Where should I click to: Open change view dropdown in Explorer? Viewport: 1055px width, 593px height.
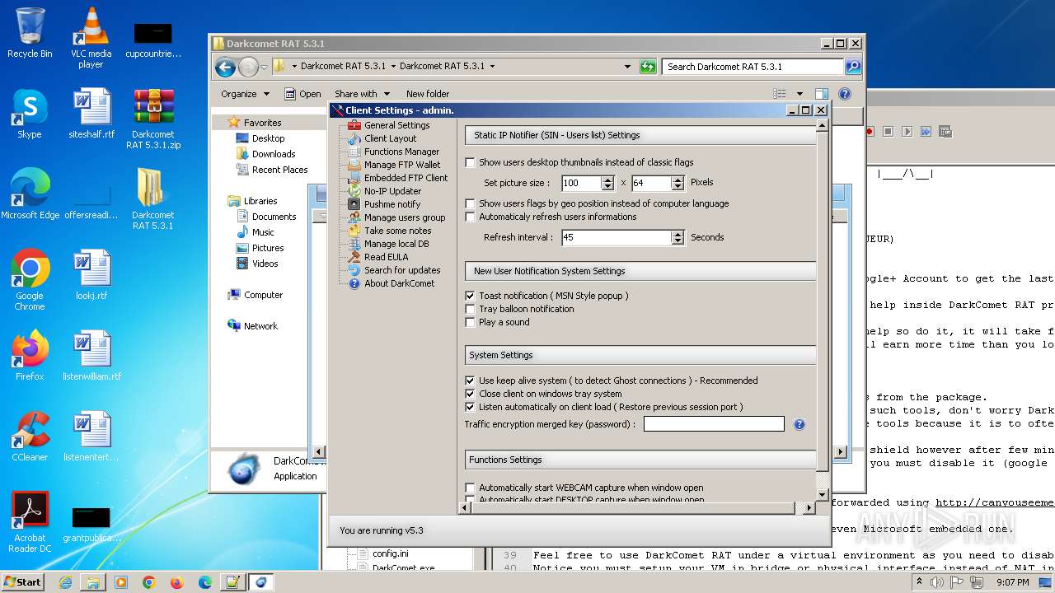[x=799, y=94]
